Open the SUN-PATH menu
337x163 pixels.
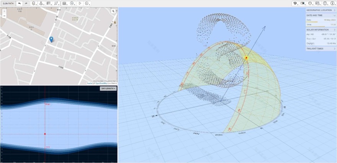(x=8, y=3)
